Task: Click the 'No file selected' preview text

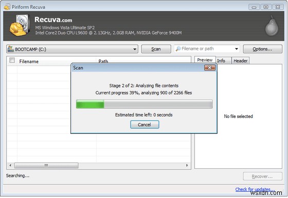Action: click(239, 116)
